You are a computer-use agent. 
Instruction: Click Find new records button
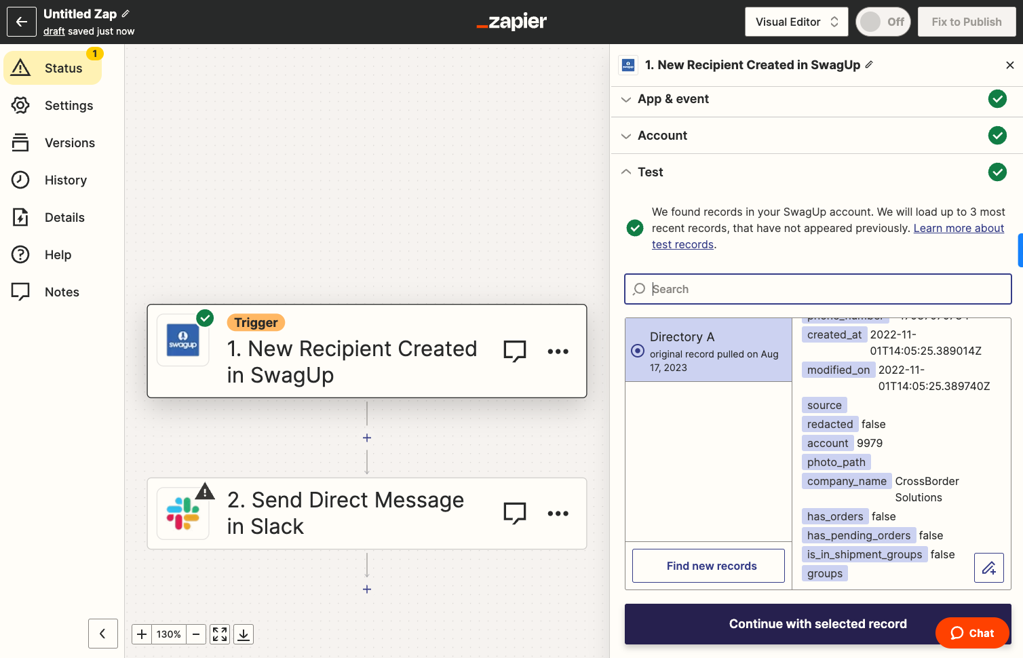click(x=708, y=566)
